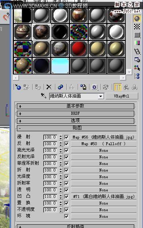Click sample slots vertical scroll down arrow

[129, 72]
